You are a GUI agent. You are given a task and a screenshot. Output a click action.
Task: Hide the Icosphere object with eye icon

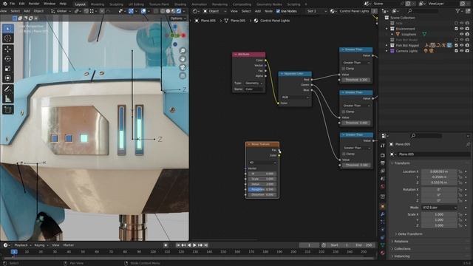(461, 34)
